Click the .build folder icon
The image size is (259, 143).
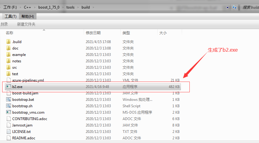click(x=8, y=42)
